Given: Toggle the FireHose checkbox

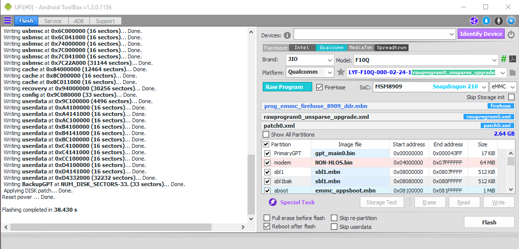Looking at the screenshot, I should tap(320, 87).
